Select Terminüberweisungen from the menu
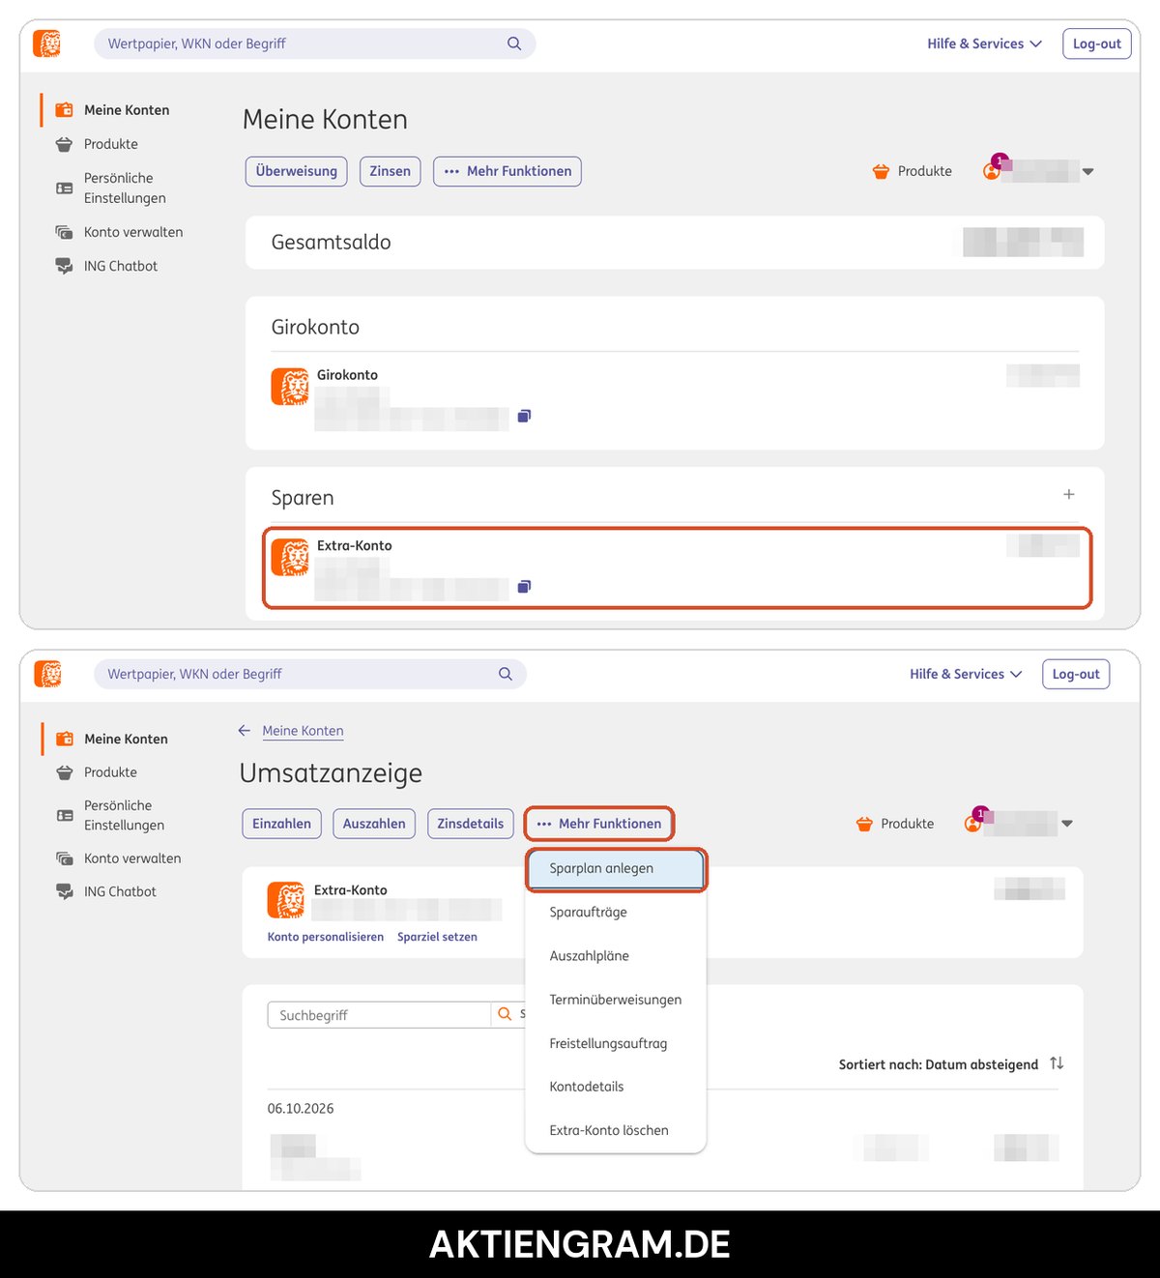Viewport: 1160px width, 1278px height. [x=616, y=1000]
